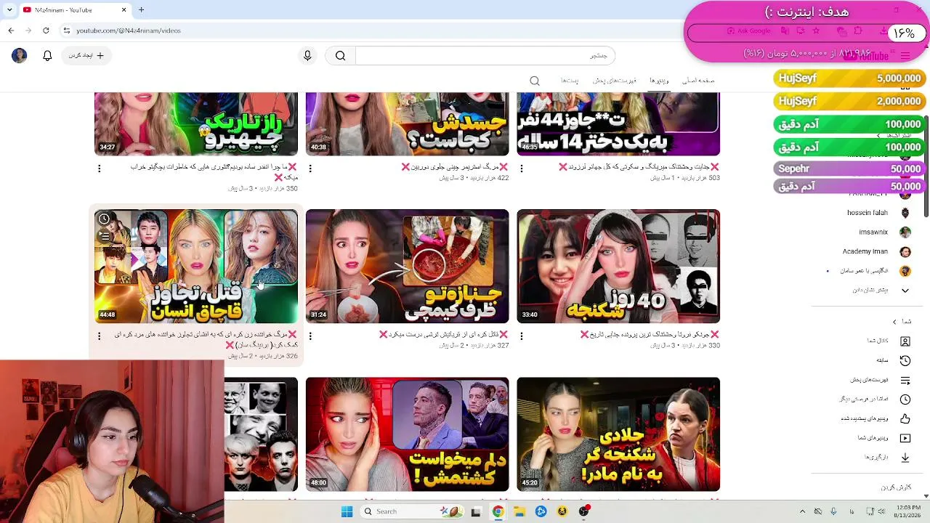Switch to the Posts (پست‌ها) tab
Image resolution: width=930 pixels, height=523 pixels.
pos(570,81)
